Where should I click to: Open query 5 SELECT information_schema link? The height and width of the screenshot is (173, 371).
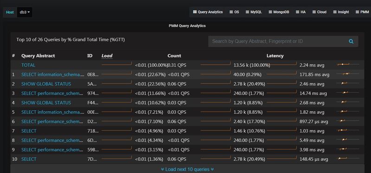click(53, 112)
